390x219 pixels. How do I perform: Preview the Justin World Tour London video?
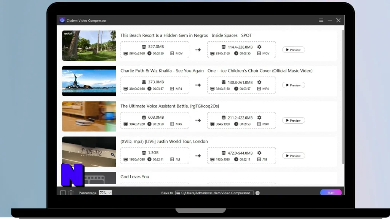point(294,156)
